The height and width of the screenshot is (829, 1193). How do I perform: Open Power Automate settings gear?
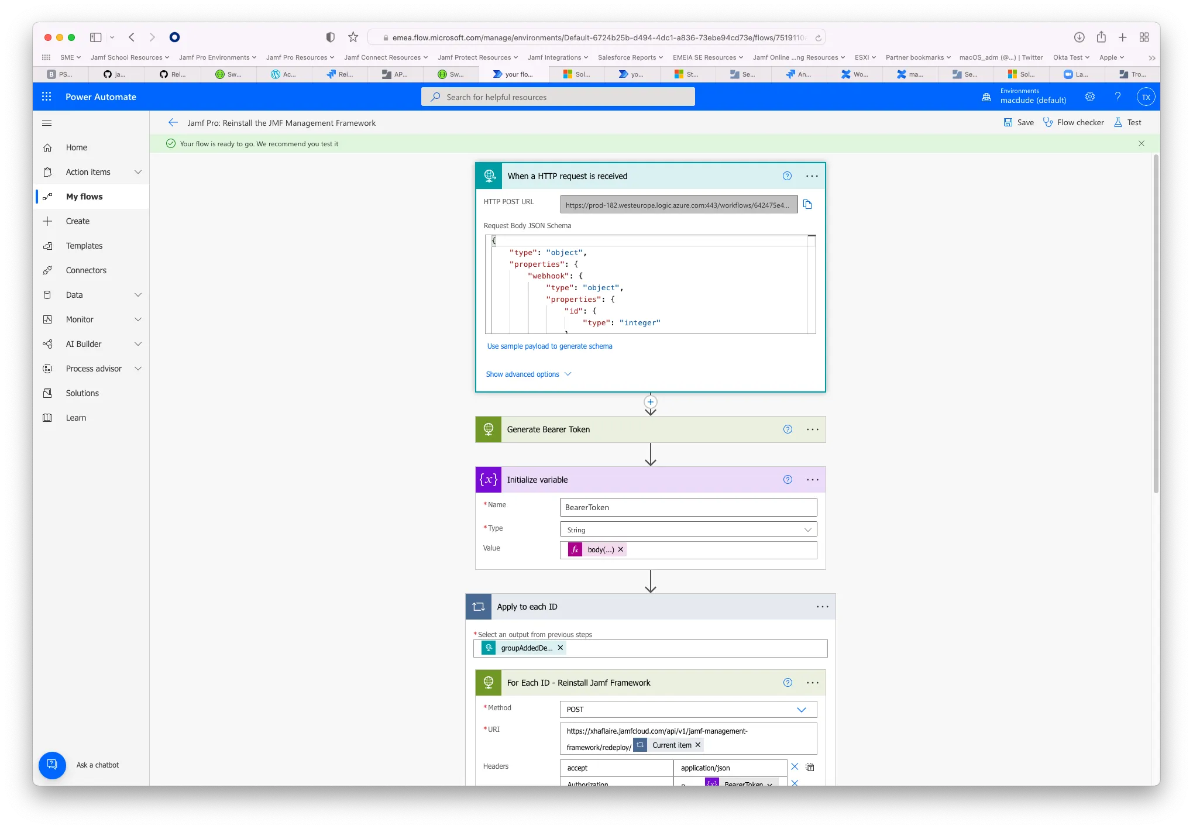coord(1089,97)
